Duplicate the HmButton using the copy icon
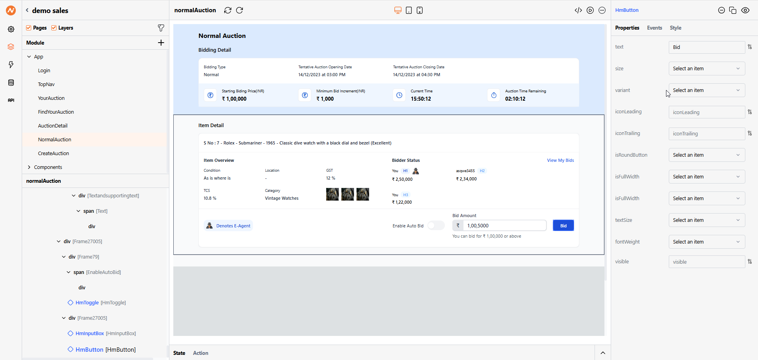The height and width of the screenshot is (360, 758). (x=733, y=10)
